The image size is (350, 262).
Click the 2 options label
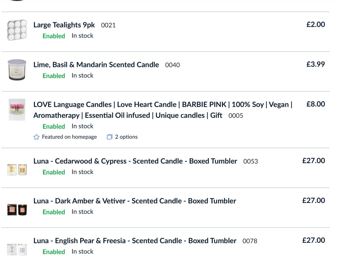point(126,137)
